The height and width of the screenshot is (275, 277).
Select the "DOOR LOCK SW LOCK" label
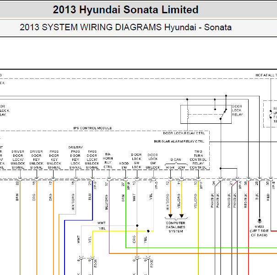(136, 161)
